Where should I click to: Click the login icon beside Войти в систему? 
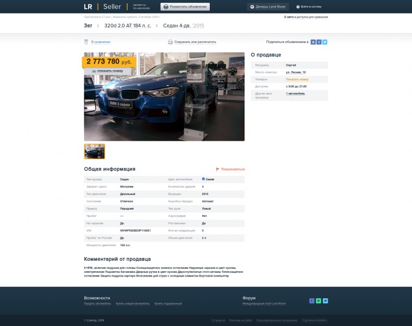298,7
